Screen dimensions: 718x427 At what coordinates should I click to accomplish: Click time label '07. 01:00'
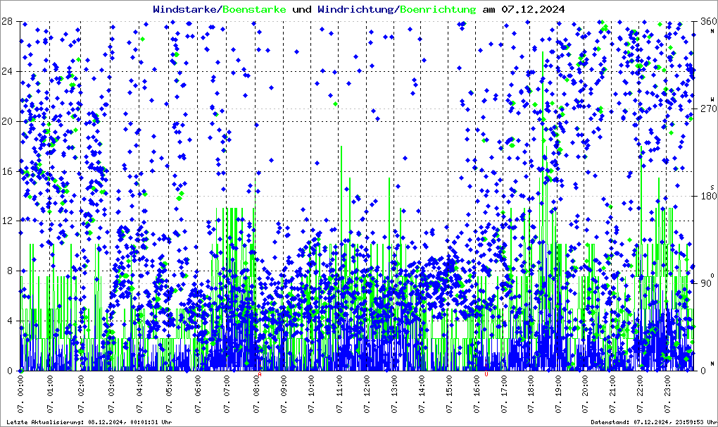(x=50, y=394)
